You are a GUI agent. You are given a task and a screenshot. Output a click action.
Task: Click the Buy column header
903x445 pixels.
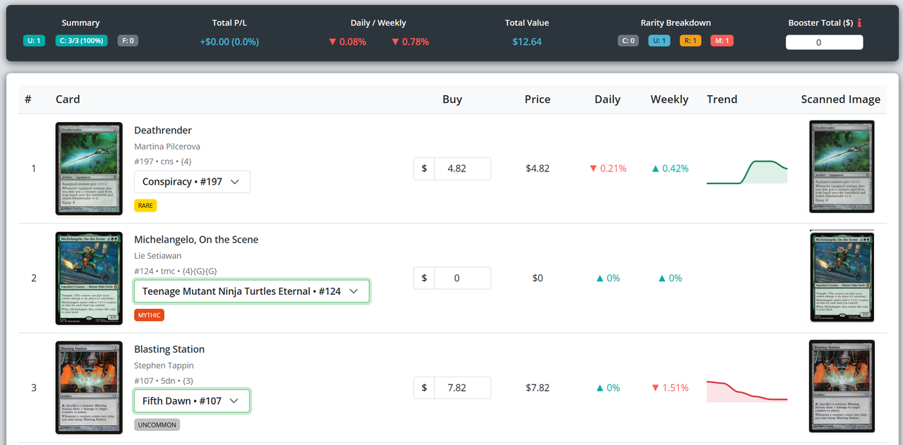(452, 99)
